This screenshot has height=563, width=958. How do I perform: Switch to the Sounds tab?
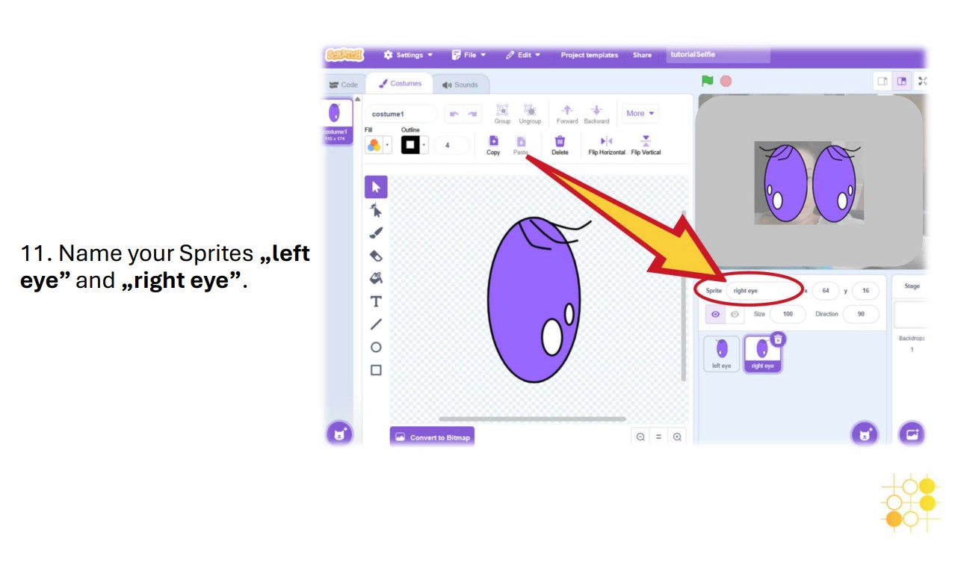coord(460,84)
